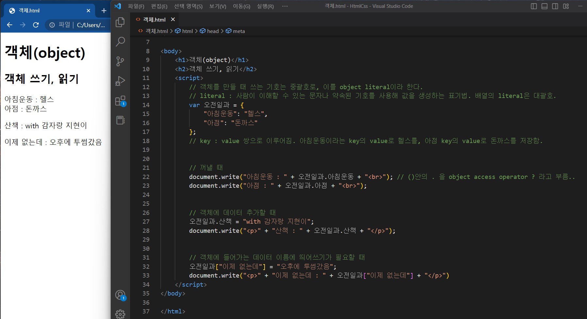Open the Accounts menu in activity bar
587x319 pixels.
120,295
